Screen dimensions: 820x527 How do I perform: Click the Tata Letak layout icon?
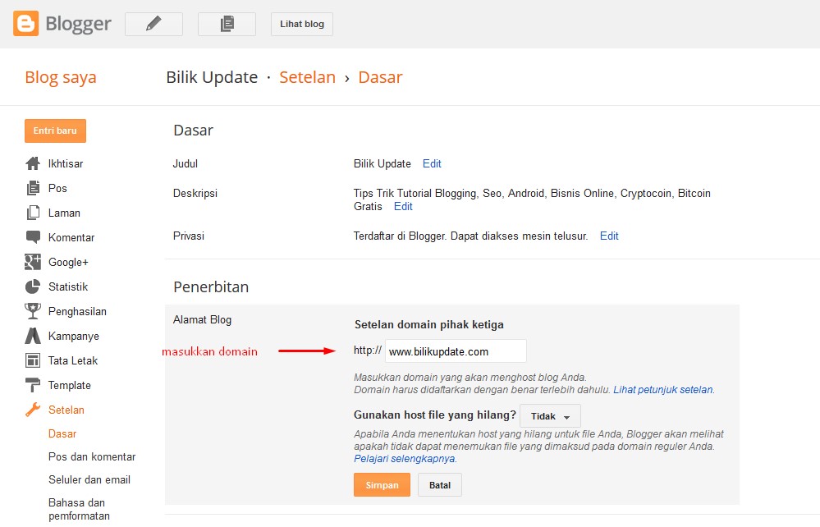[33, 360]
